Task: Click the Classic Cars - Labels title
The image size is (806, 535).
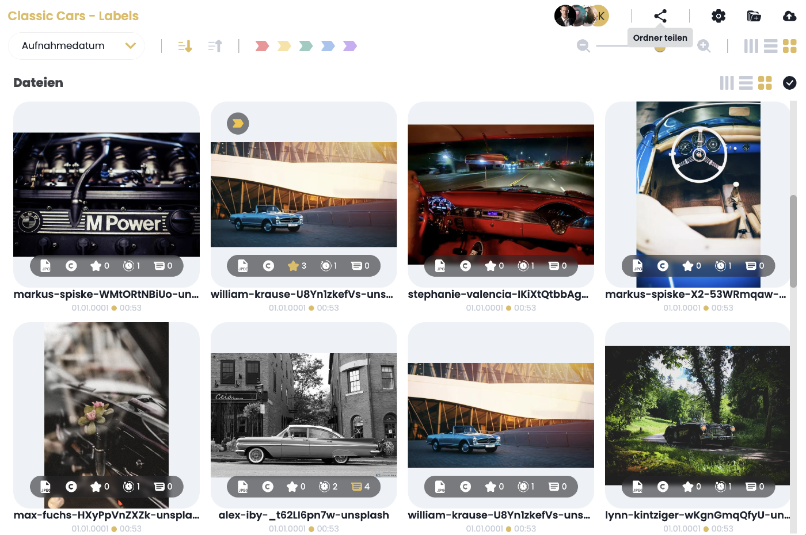Action: pyautogui.click(x=73, y=16)
